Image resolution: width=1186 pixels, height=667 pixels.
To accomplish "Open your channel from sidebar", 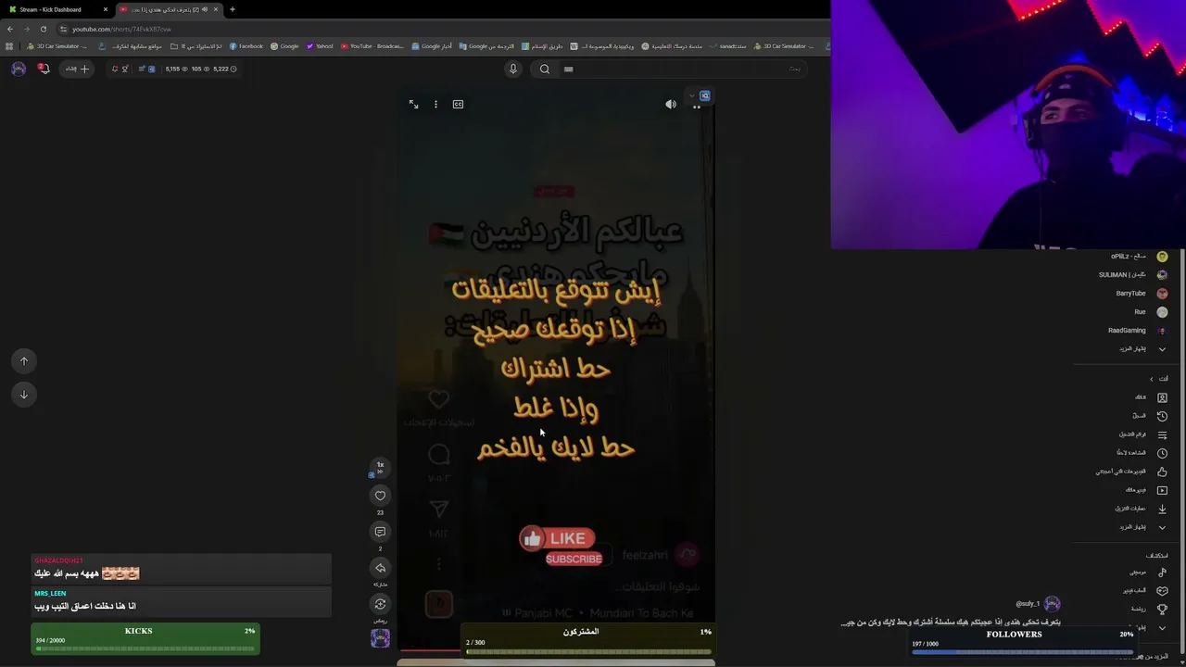I will click(x=1151, y=397).
